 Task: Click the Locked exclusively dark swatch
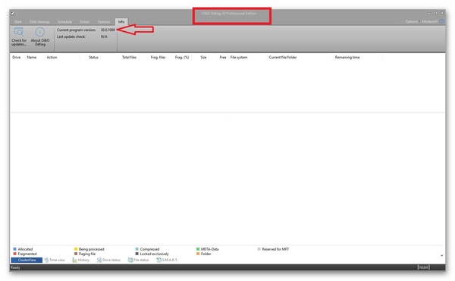(137, 254)
